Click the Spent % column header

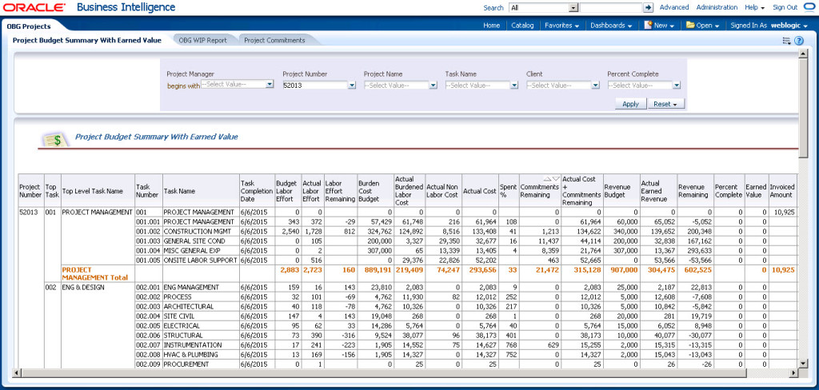509,191
